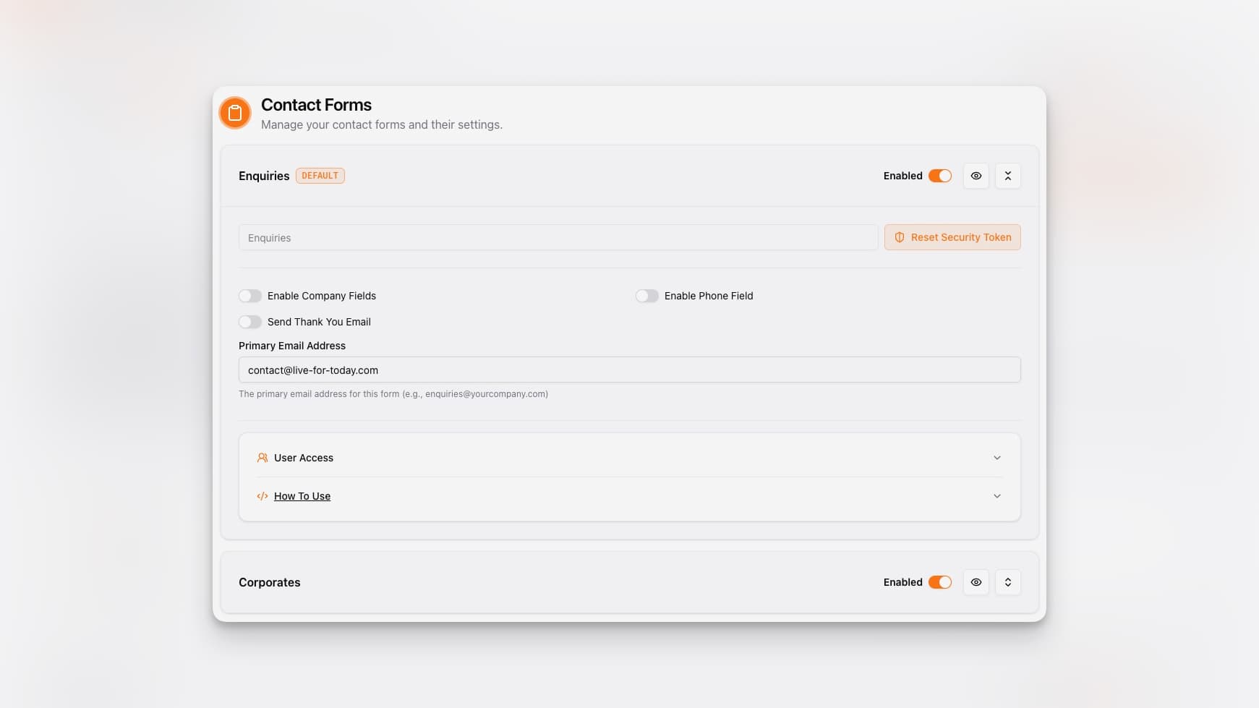Click the shield icon inside Reset Security Token
This screenshot has width=1259, height=708.
(x=899, y=237)
